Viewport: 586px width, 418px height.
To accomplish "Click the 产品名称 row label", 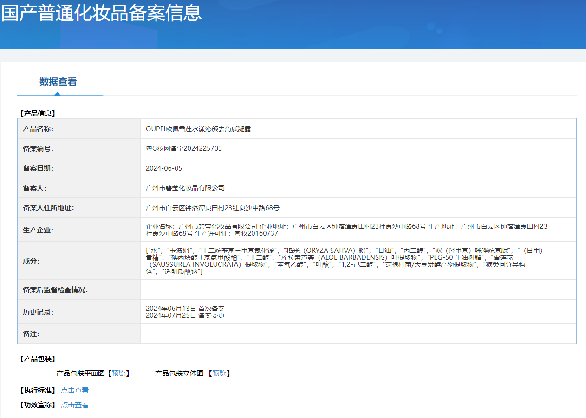I will pyautogui.click(x=38, y=129).
